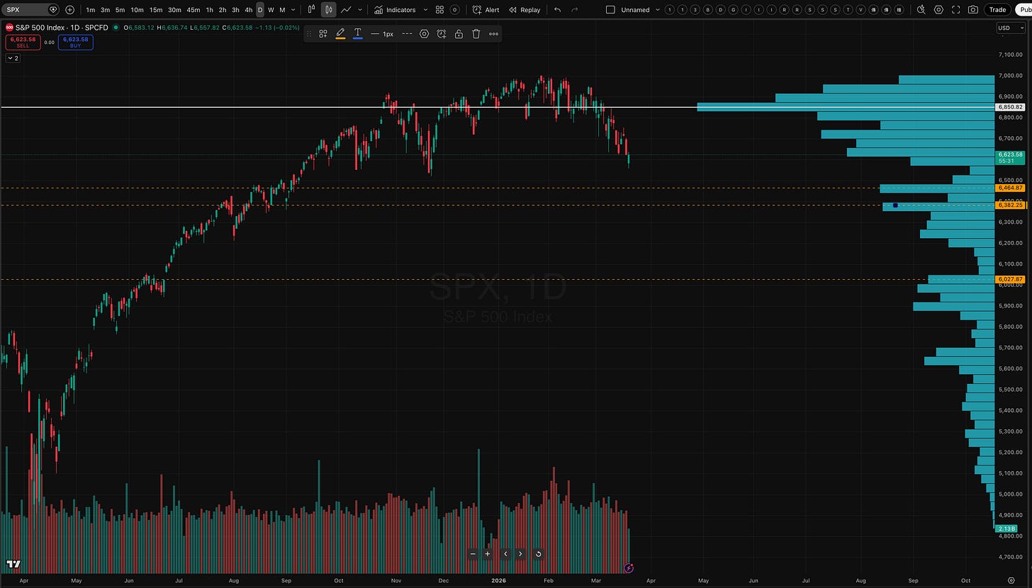Redo the chart action

point(574,10)
